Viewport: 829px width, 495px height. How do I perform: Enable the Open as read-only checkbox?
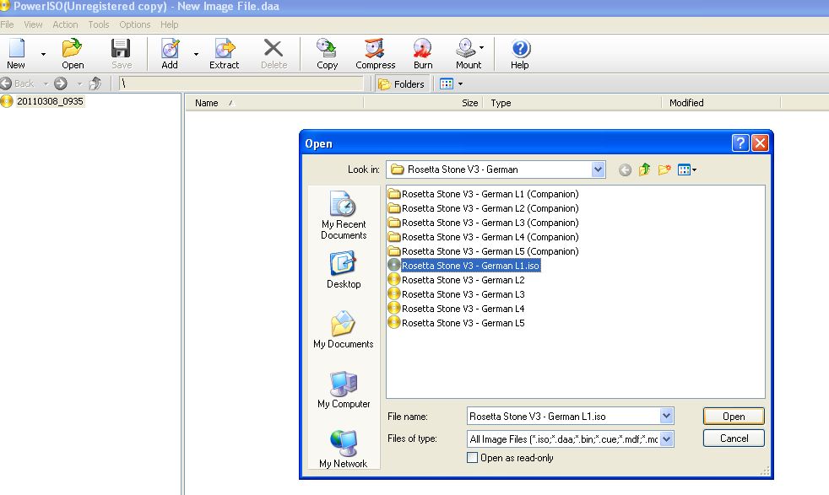[473, 458]
